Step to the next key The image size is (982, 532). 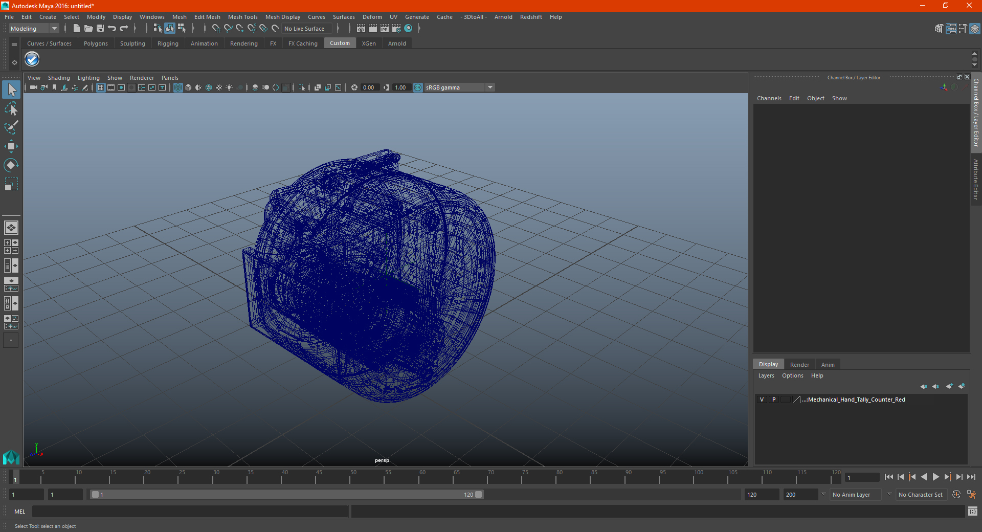pos(947,477)
